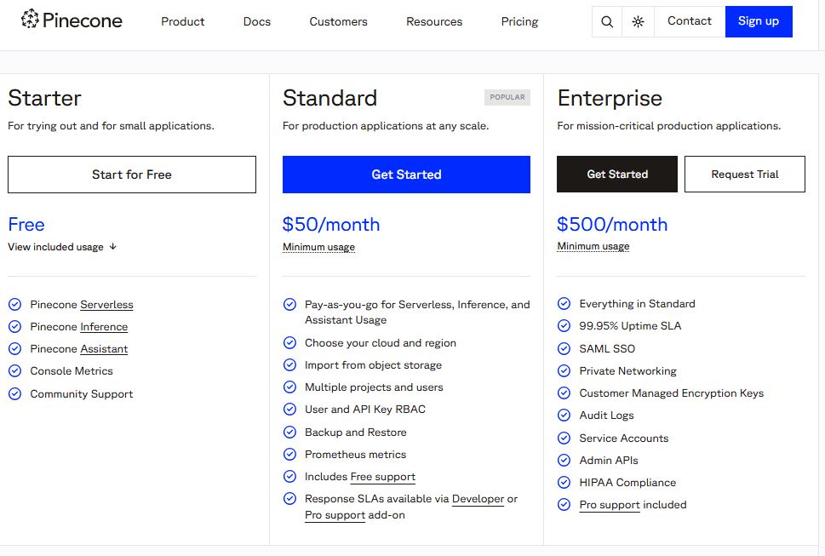Expand View included usage arrow
Viewport: 825px width, 556px height.
coord(112,246)
